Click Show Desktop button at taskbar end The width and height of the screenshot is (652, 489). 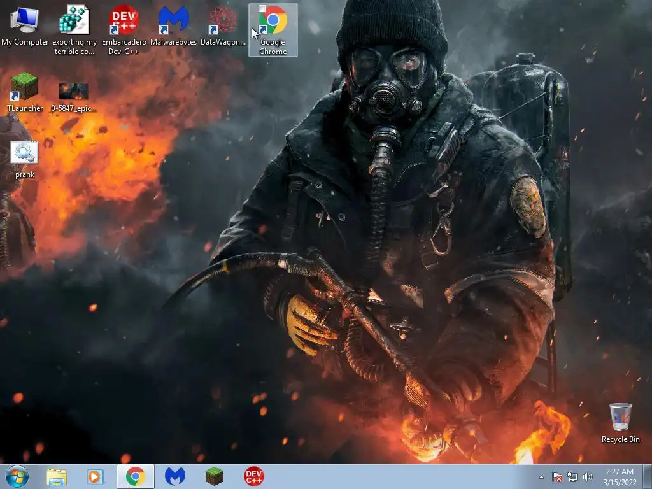[648, 477]
